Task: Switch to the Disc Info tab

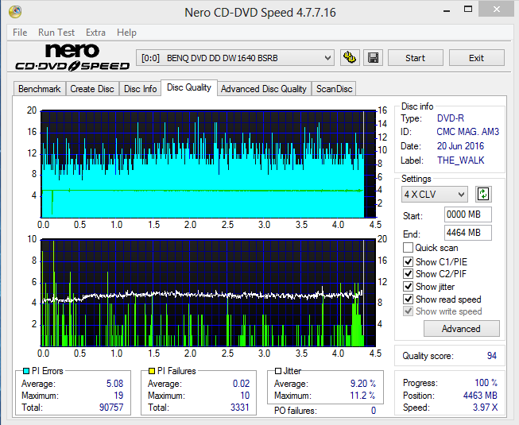Action: 141,89
